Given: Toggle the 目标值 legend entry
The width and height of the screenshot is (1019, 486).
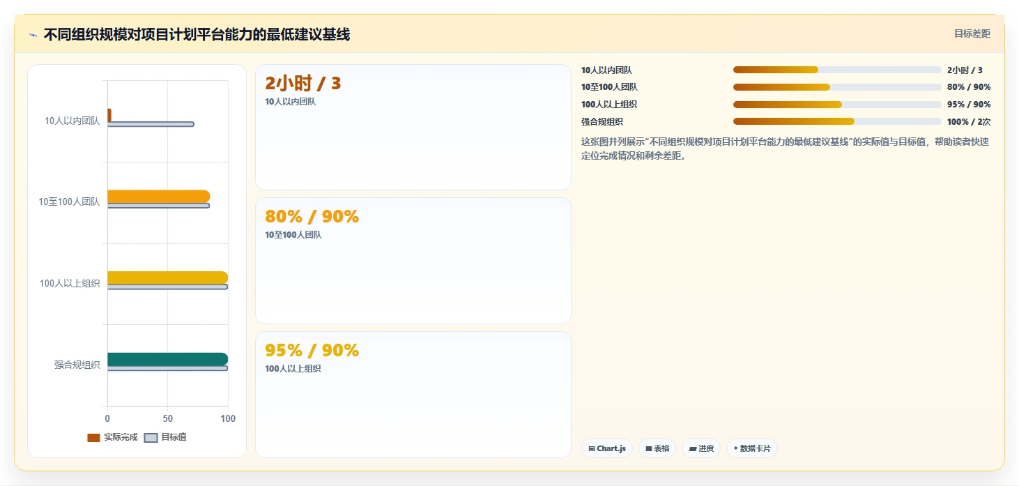Looking at the screenshot, I should (165, 437).
